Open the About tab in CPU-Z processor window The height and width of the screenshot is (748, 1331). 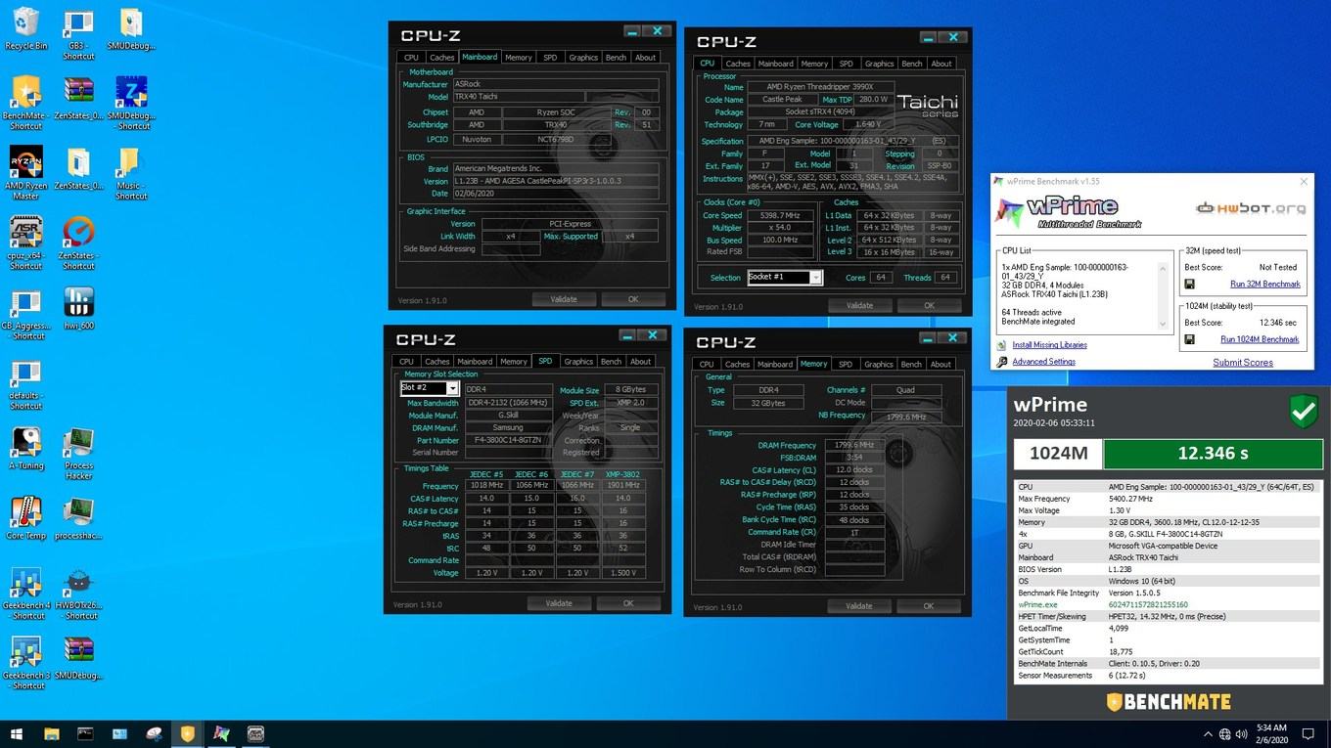coord(941,64)
